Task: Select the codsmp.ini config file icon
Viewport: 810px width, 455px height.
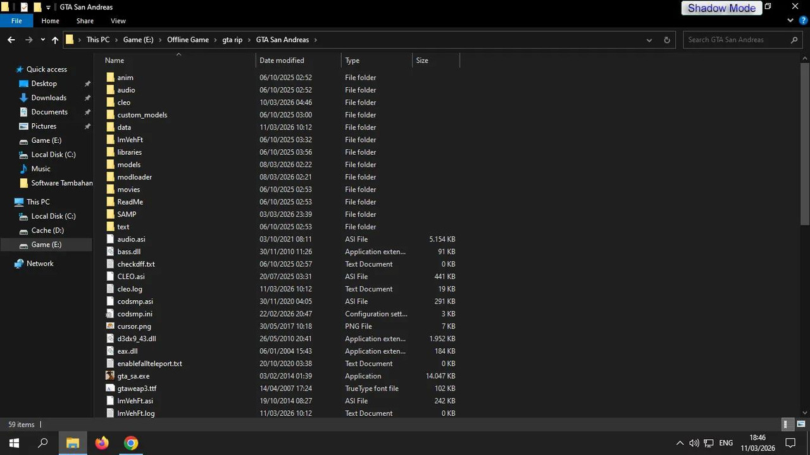Action: tap(111, 314)
